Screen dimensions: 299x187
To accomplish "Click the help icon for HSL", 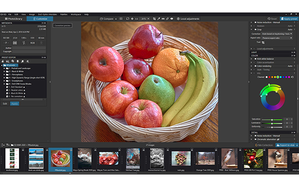I will (295, 73).
